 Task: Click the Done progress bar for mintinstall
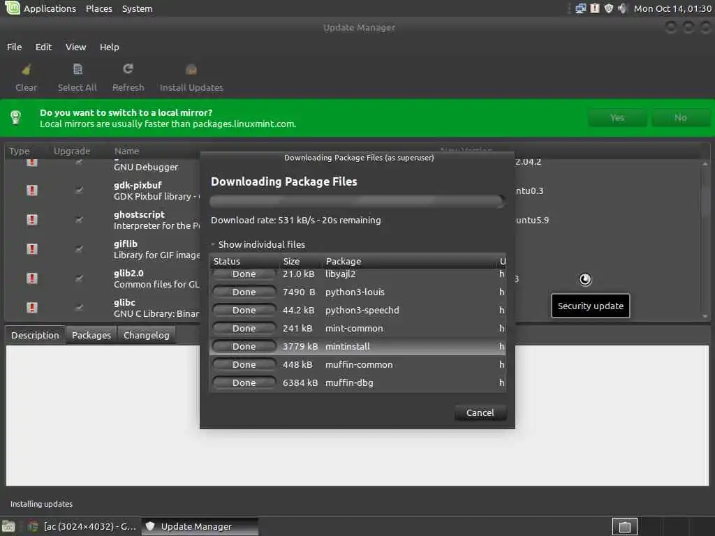click(x=244, y=346)
